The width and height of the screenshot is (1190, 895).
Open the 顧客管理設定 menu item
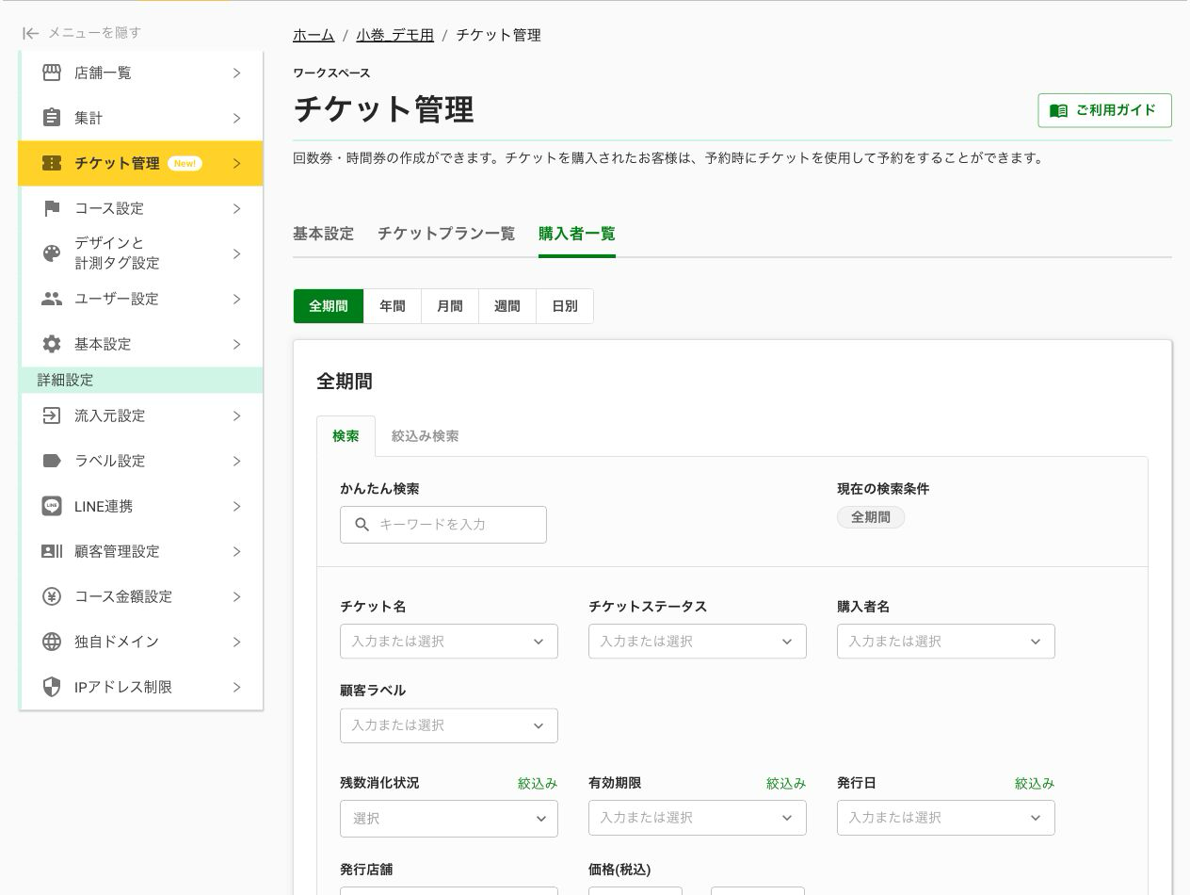(141, 551)
